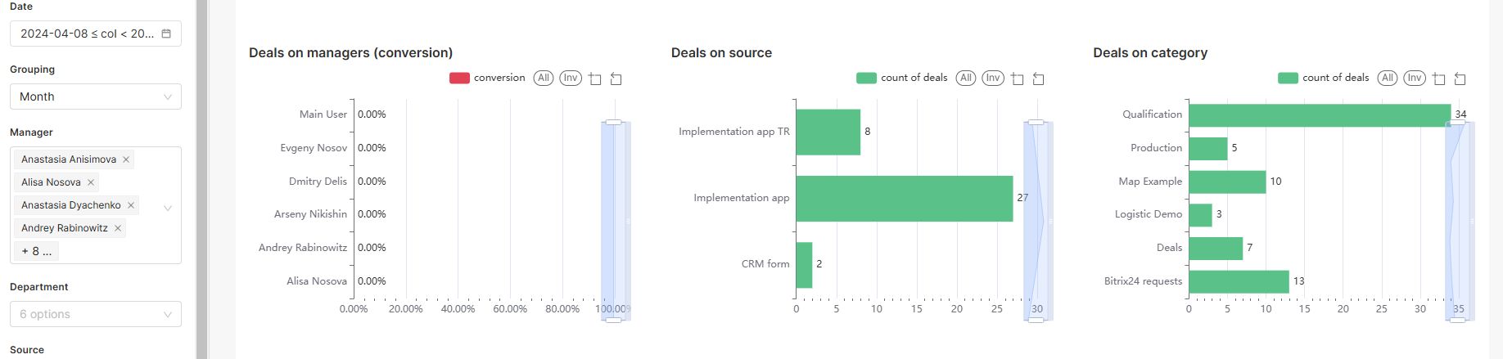Open the Date range input field
Screen dimensions: 1503x359
(x=87, y=34)
